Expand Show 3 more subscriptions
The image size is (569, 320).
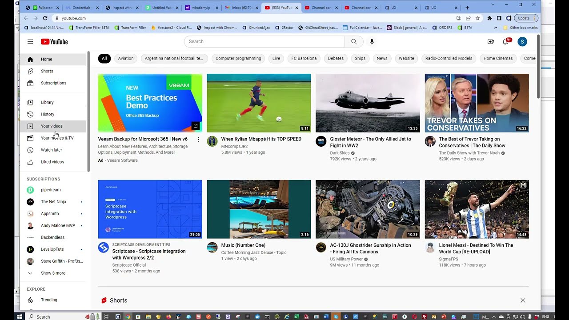coord(53,273)
